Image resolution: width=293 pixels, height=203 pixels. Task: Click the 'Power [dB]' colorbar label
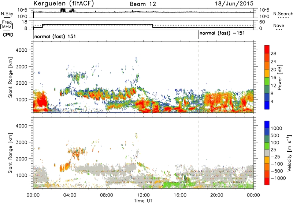pyautogui.click(x=279, y=77)
